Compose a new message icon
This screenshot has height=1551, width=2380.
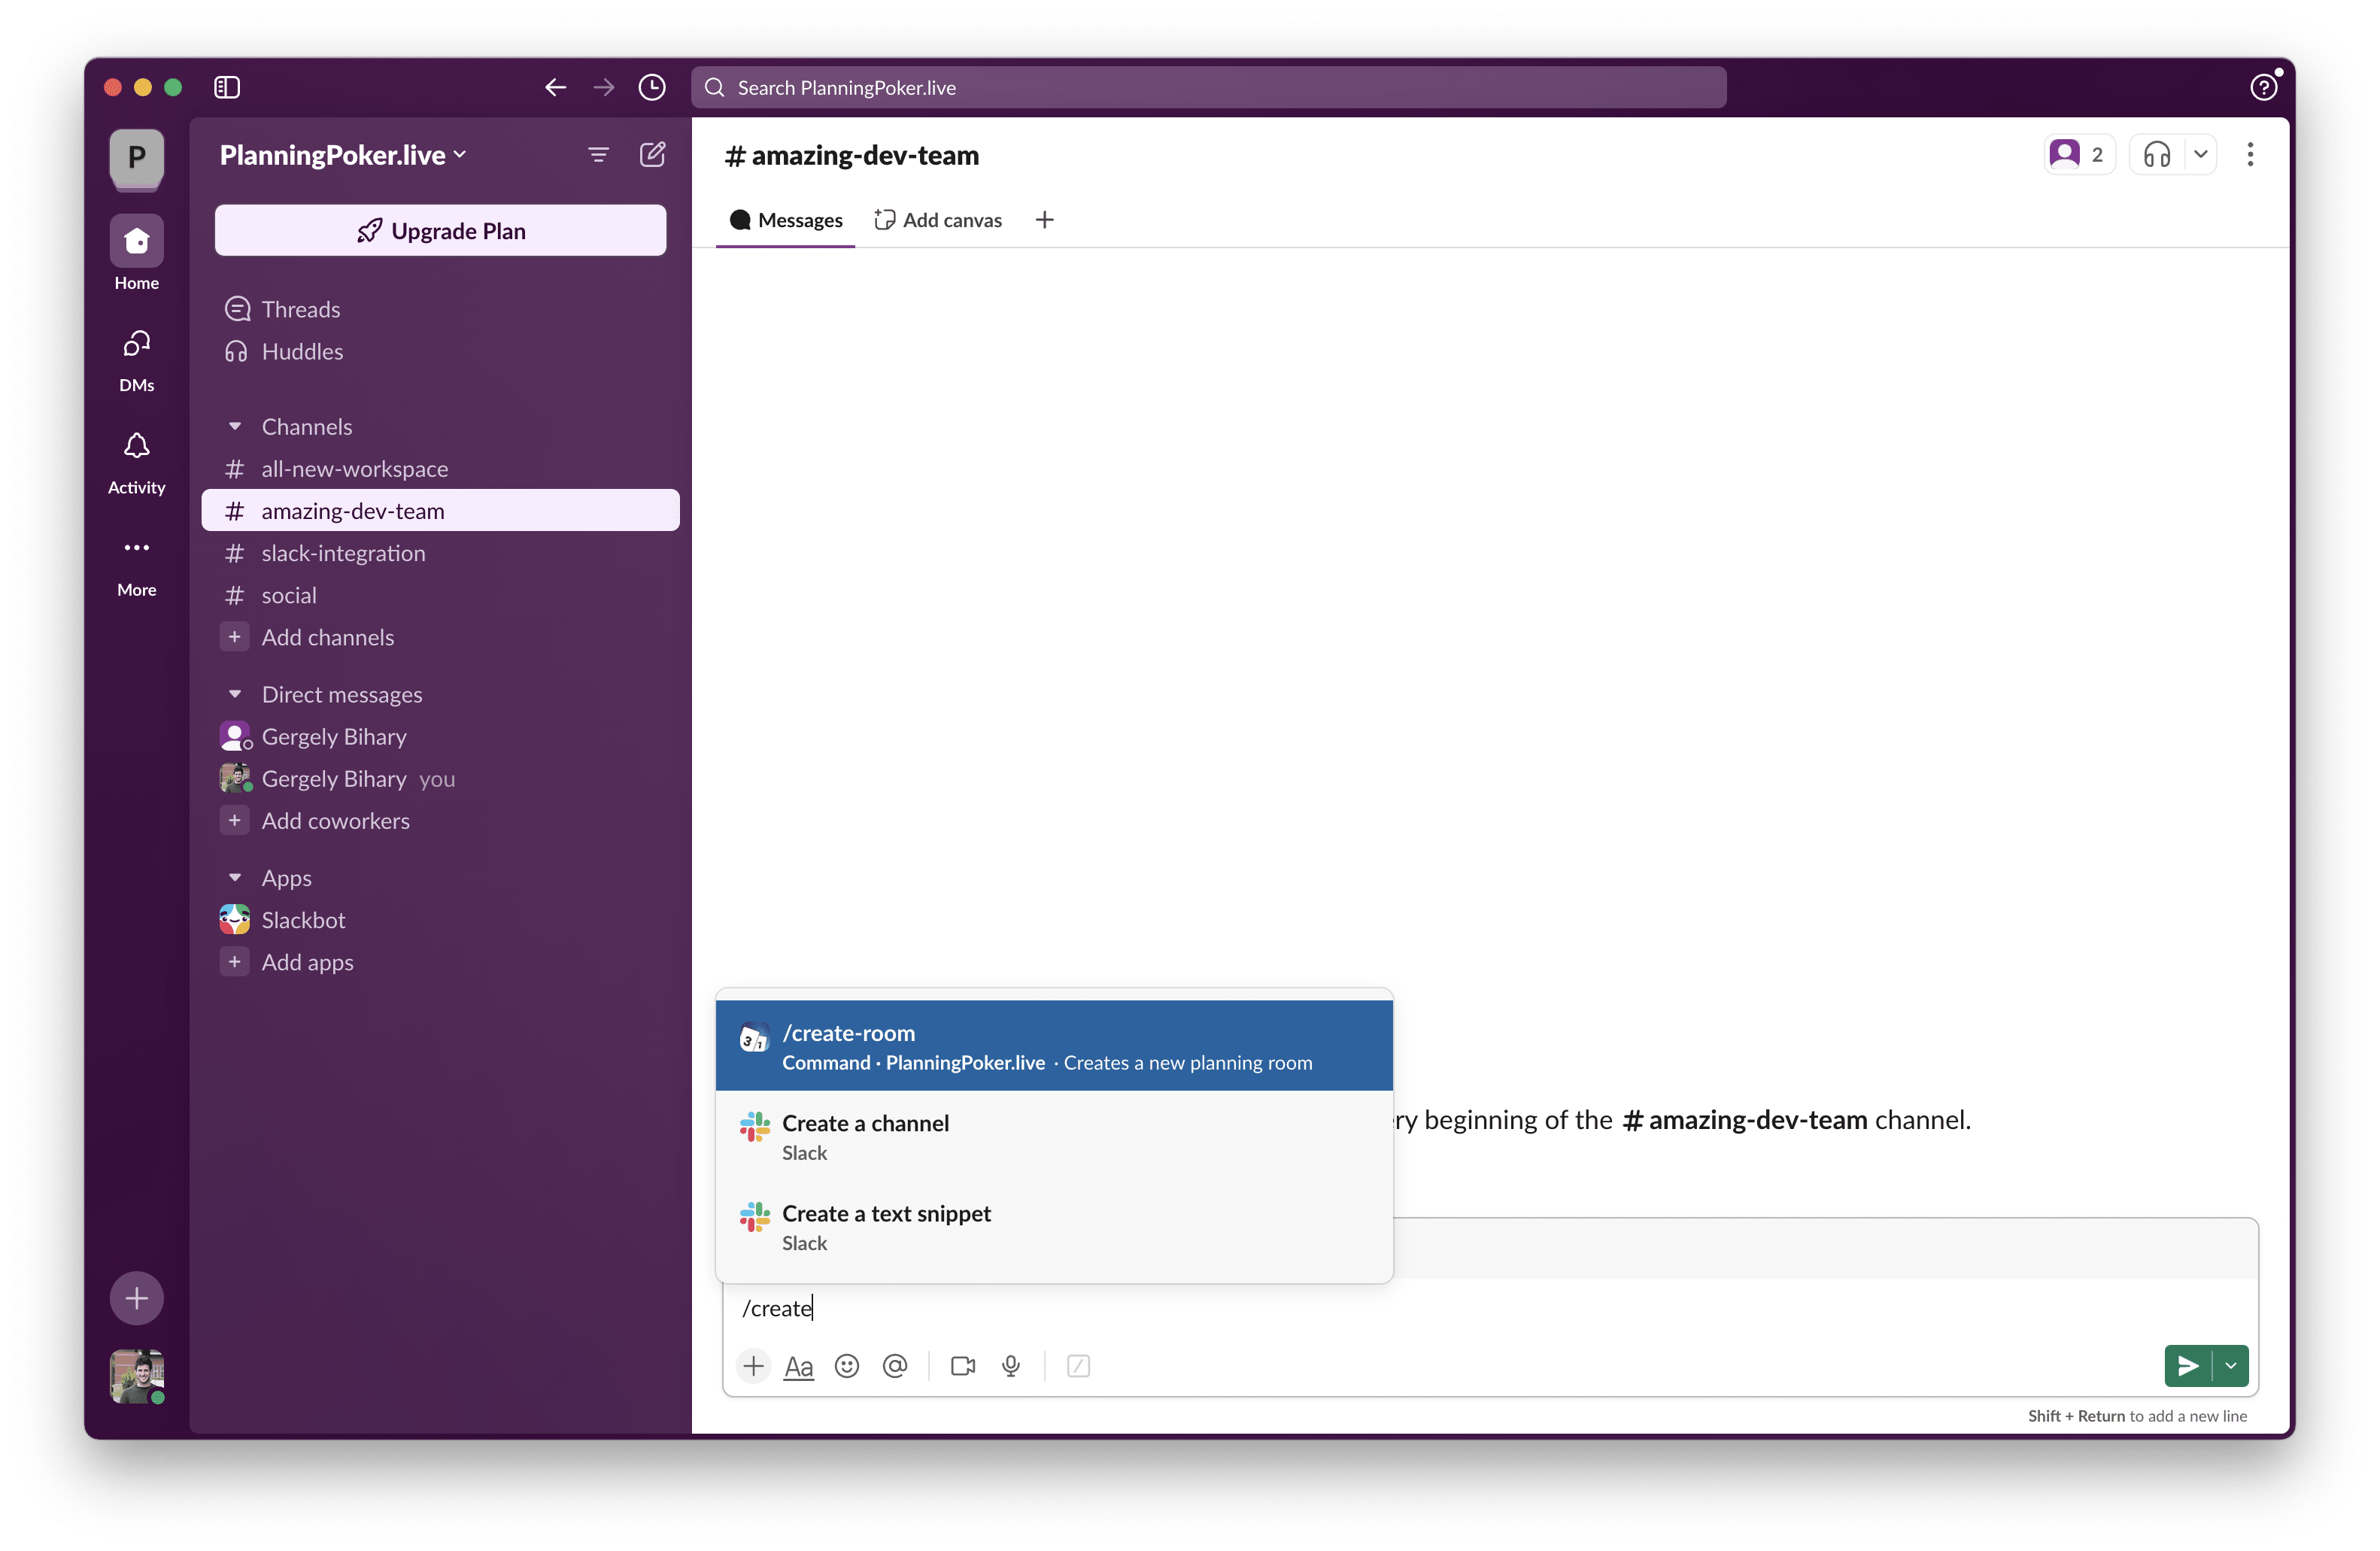[x=652, y=154]
